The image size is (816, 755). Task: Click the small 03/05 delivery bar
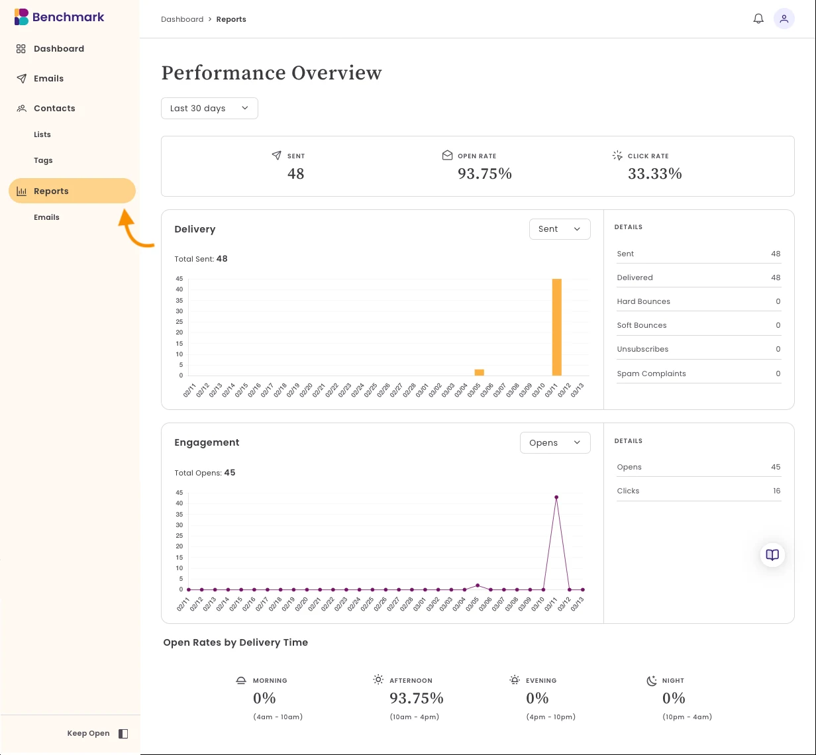click(479, 372)
